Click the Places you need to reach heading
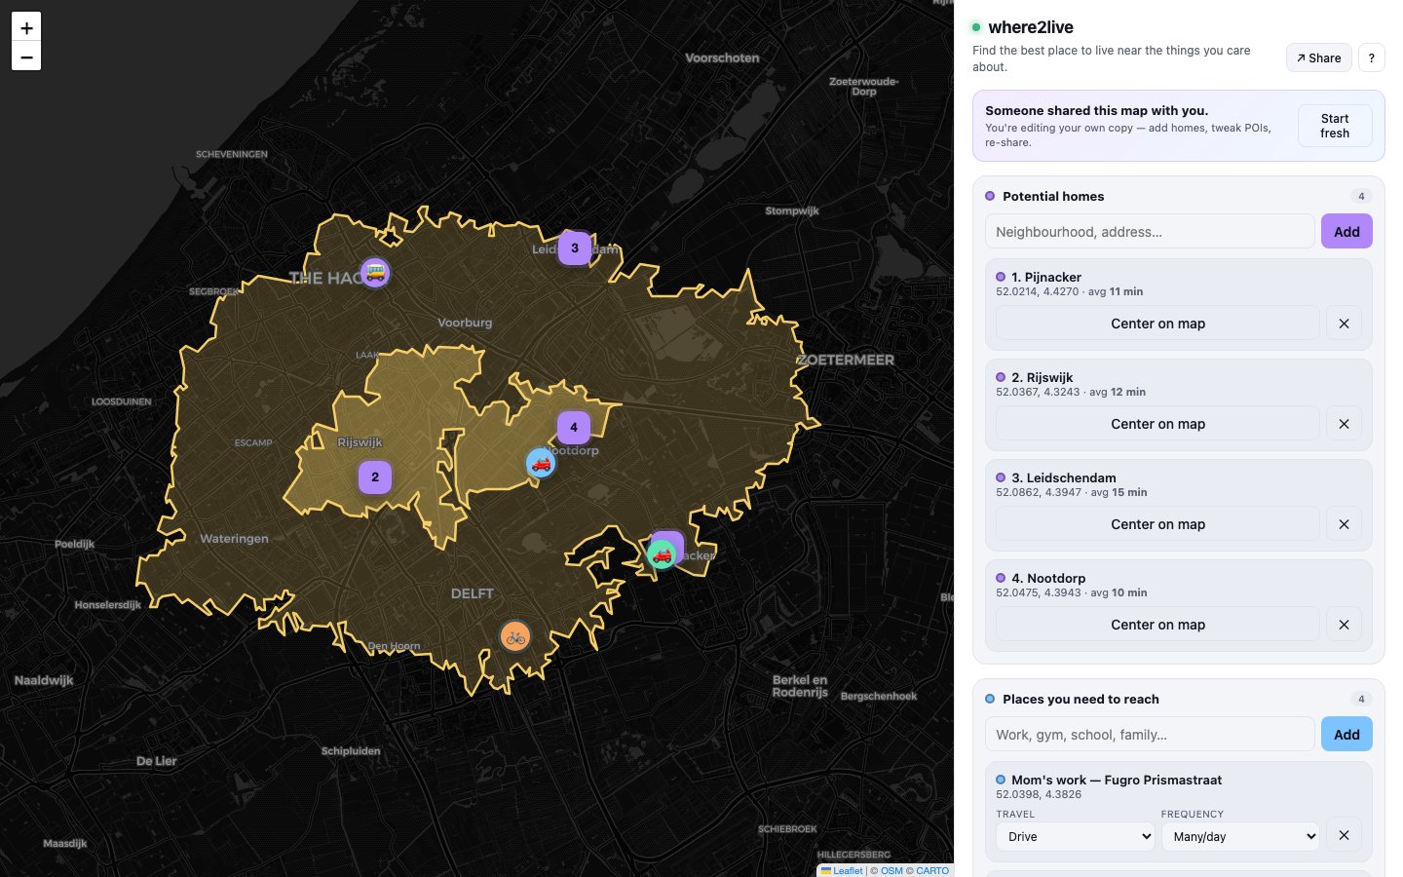Viewport: 1403px width, 877px height. click(x=1081, y=699)
